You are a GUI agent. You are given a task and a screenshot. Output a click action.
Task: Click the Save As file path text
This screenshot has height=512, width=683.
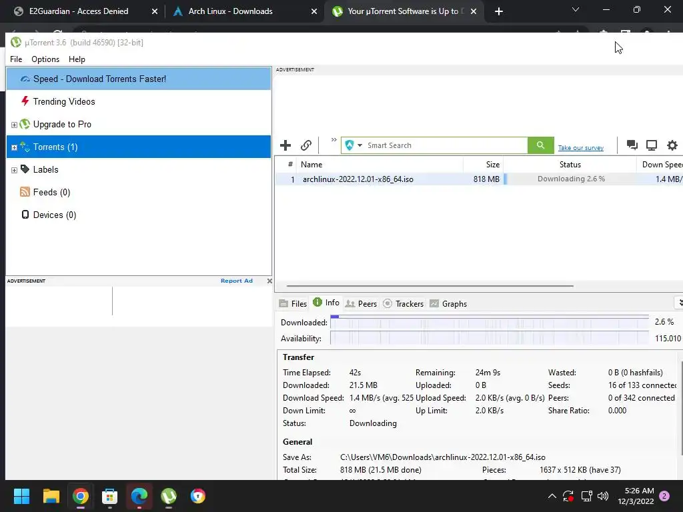pyautogui.click(x=443, y=457)
